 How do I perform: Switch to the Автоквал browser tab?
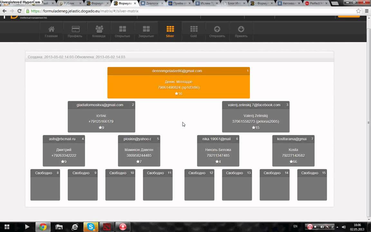(x=290, y=3)
